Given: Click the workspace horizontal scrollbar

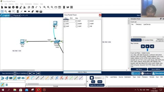Looking at the screenshot, I should tap(18, 70).
